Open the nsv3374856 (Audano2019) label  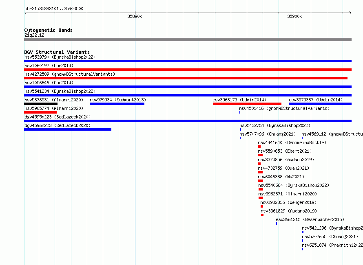coord(286,160)
